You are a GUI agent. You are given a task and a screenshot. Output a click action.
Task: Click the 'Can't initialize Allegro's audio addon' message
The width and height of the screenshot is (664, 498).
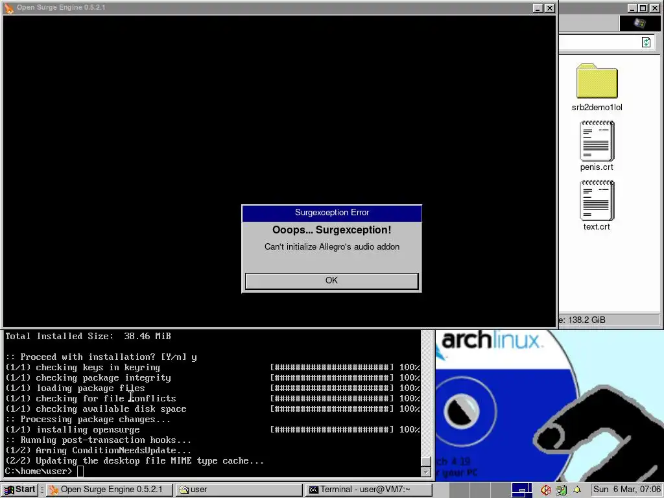[332, 247]
